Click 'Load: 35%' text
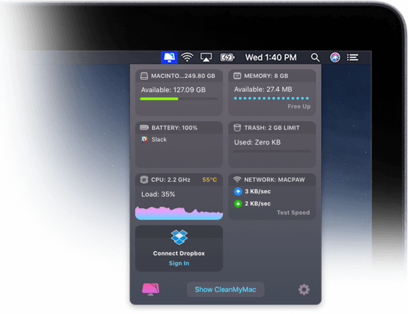This screenshot has height=314, width=408. [158, 194]
